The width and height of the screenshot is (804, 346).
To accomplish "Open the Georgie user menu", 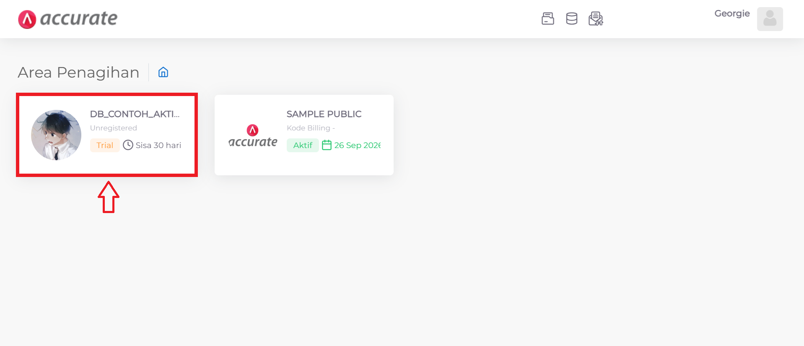I will 732,14.
